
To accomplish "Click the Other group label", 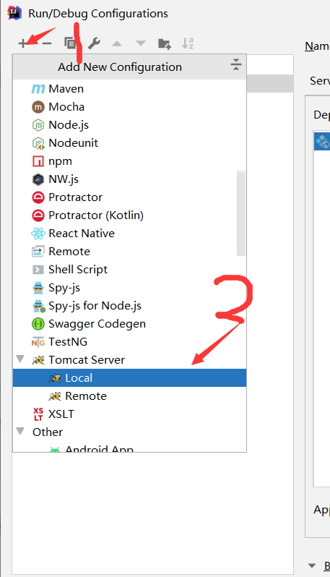I will pyautogui.click(x=48, y=432).
